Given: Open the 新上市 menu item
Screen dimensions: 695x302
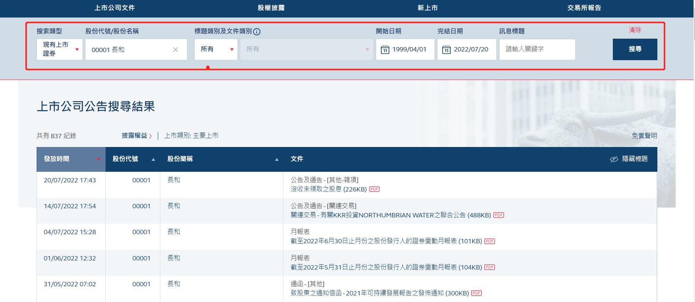Looking at the screenshot, I should [427, 8].
